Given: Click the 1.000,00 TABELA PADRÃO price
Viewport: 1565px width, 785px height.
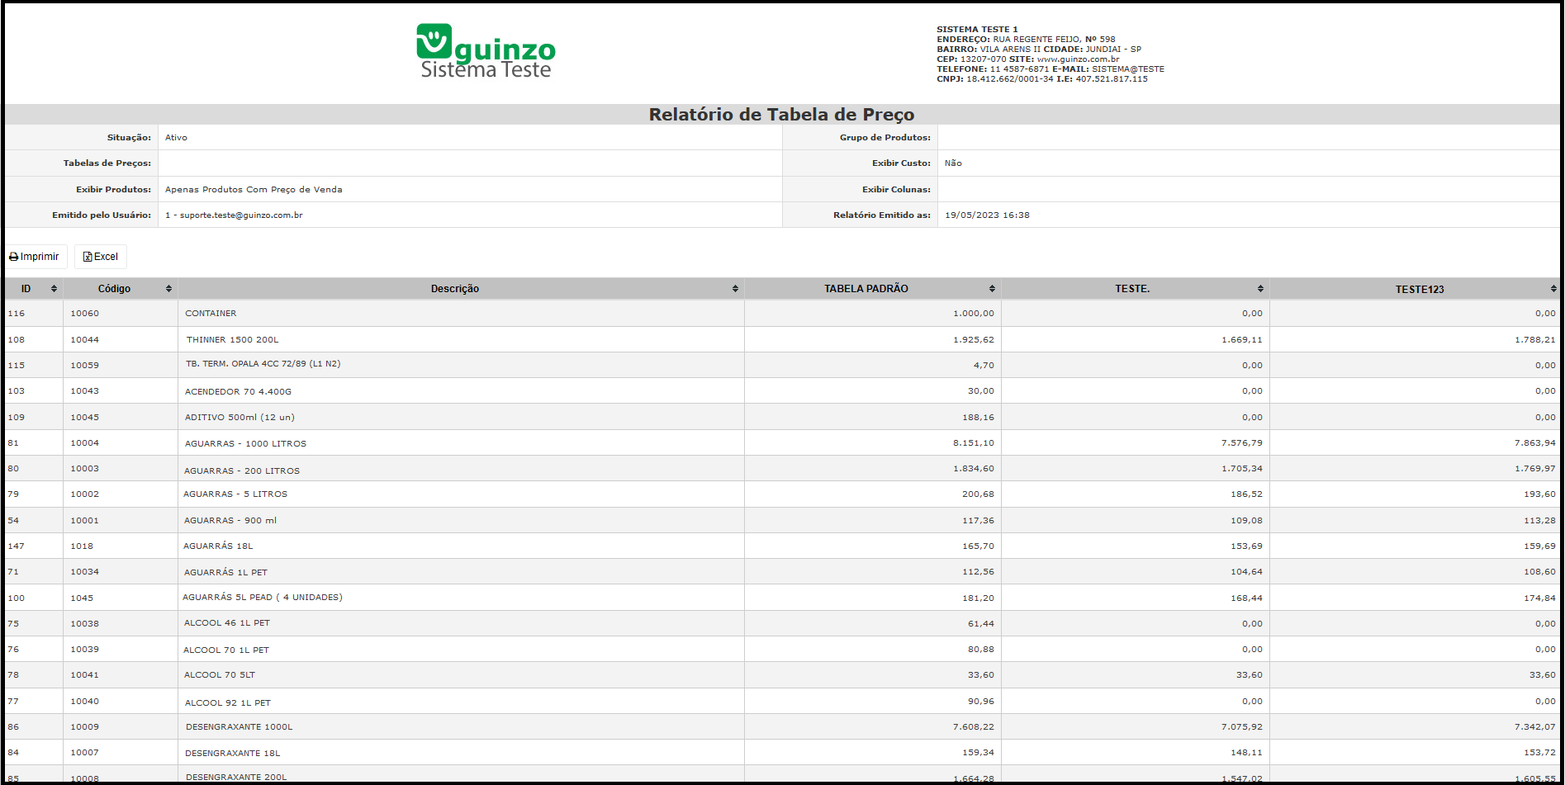Looking at the screenshot, I should [974, 314].
